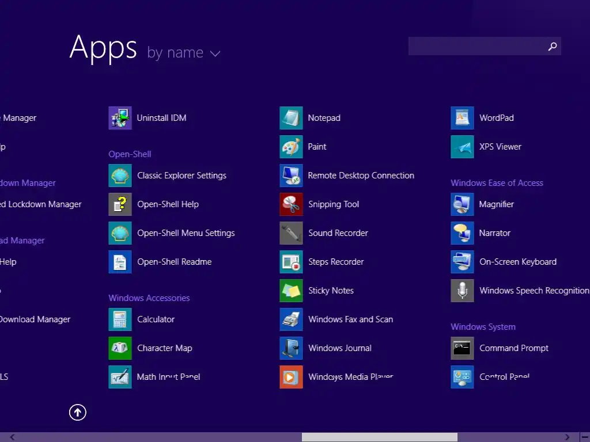Screen dimensions: 590x442
Task: Open the Uninstall IDM icon
Action: coord(120,118)
